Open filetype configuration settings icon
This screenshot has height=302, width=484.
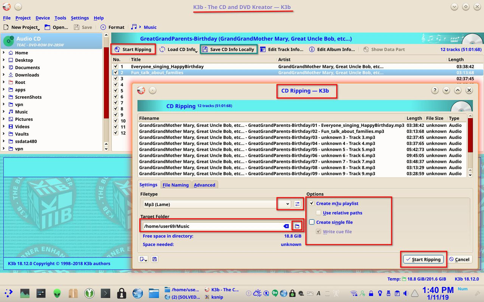point(298,204)
